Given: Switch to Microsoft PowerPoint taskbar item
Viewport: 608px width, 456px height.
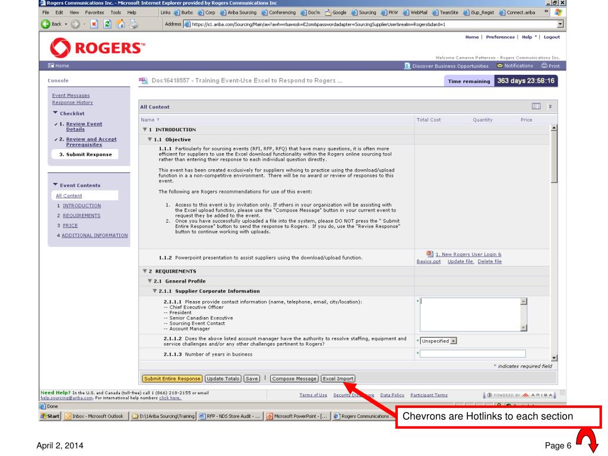Looking at the screenshot, I should [297, 416].
